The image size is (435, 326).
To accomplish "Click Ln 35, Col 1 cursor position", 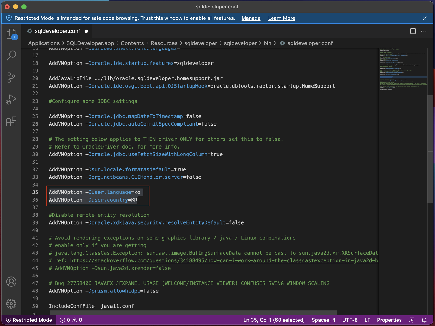I will pyautogui.click(x=274, y=320).
